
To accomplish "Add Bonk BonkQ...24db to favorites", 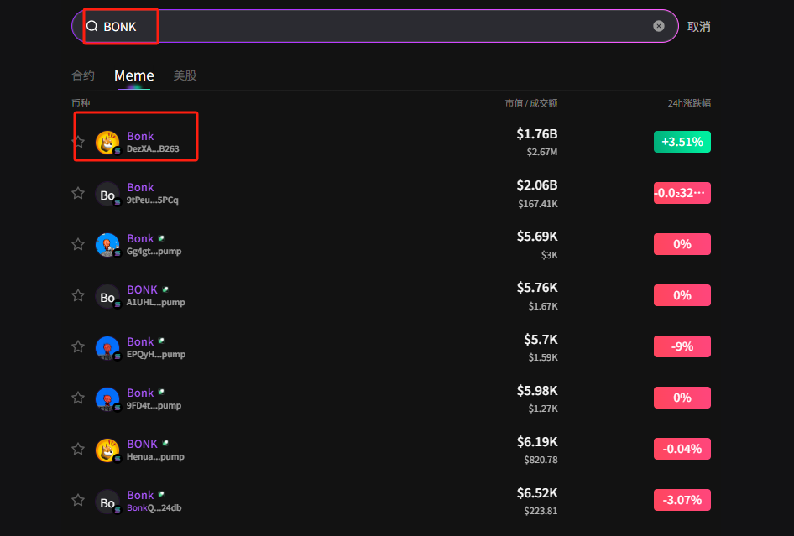I will tap(78, 500).
